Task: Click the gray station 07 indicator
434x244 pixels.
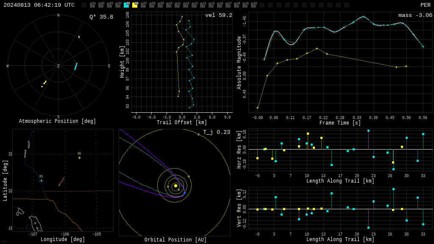Action: 143,5
